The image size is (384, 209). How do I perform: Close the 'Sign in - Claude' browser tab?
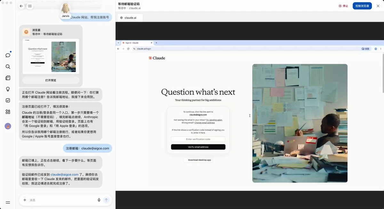point(151,43)
